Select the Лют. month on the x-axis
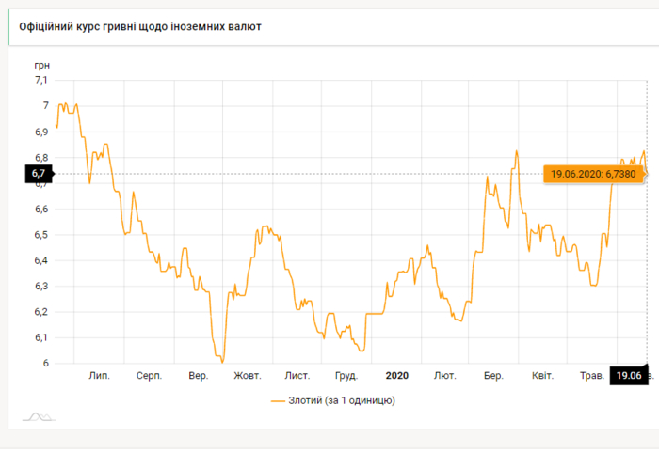659x452 pixels. click(445, 376)
